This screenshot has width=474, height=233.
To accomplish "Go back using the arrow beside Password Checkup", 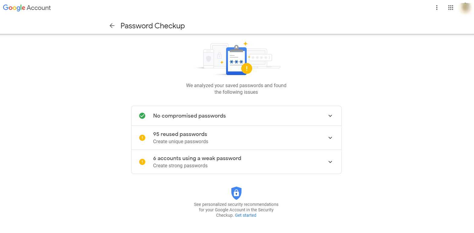I will point(112,26).
